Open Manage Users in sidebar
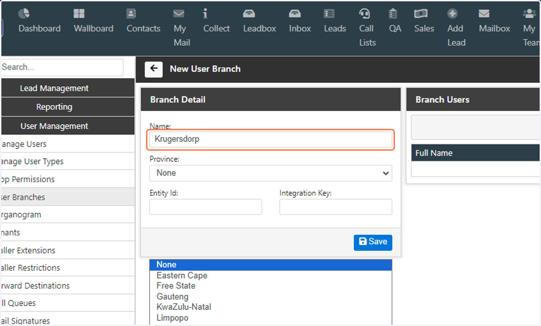Viewport: 541px width, 326px height. point(68,144)
